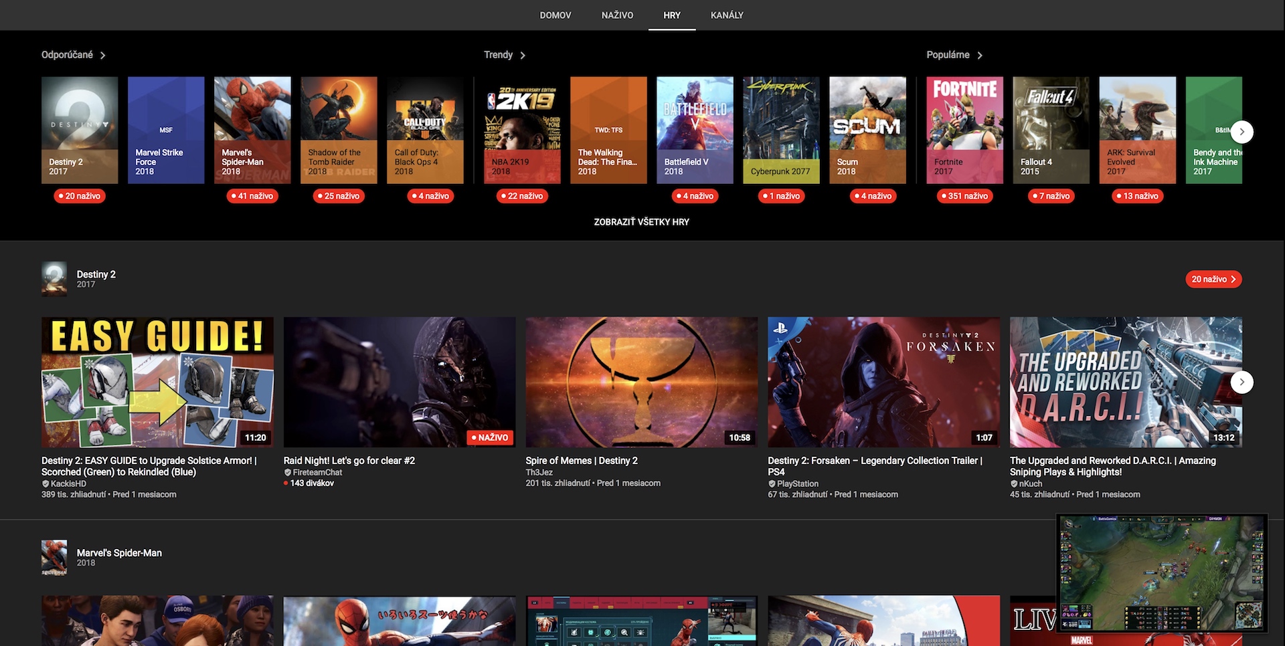Open the NBA 2K19 game card
Image resolution: width=1285 pixels, height=646 pixels.
pyautogui.click(x=522, y=130)
